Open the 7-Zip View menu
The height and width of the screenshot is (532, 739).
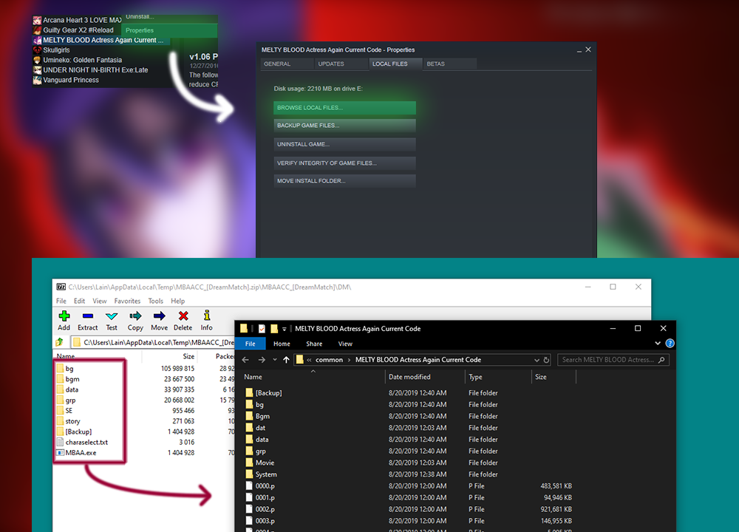pos(100,301)
